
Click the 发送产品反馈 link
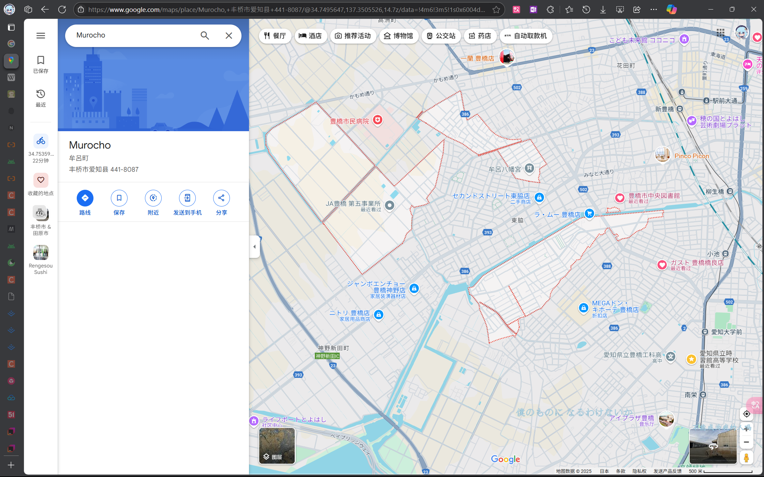tap(667, 471)
